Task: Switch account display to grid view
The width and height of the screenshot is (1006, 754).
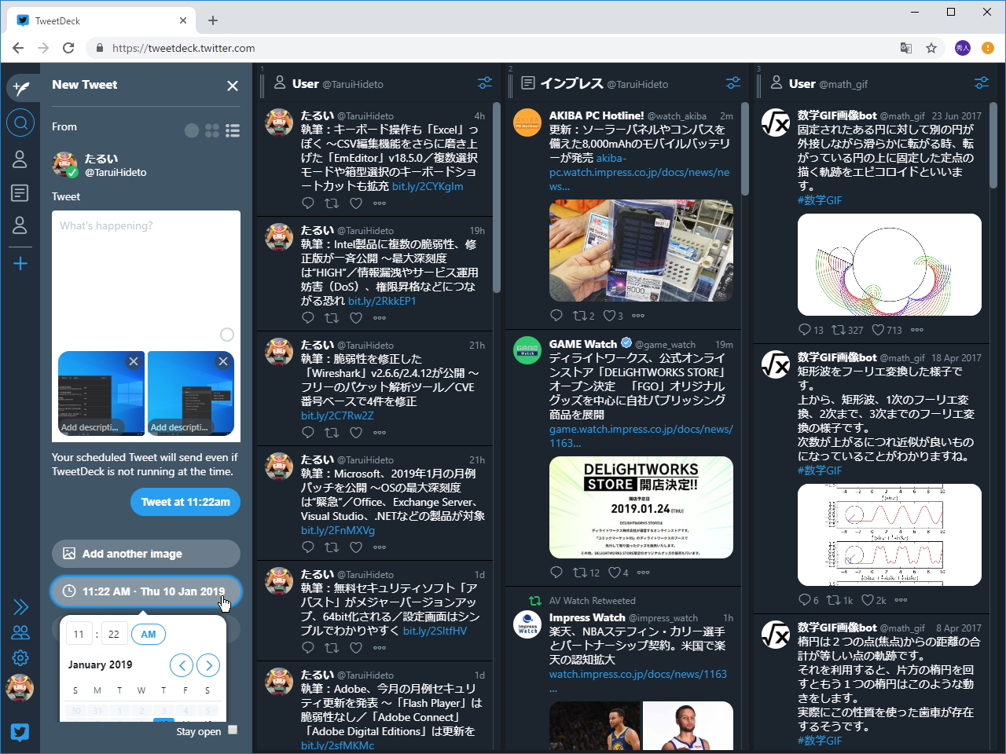Action: tap(211, 130)
